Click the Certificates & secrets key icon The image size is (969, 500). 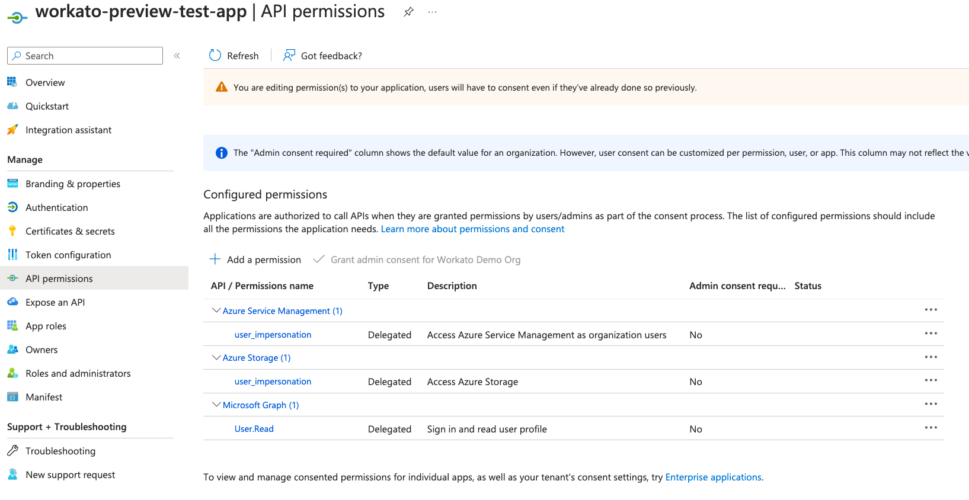12,231
